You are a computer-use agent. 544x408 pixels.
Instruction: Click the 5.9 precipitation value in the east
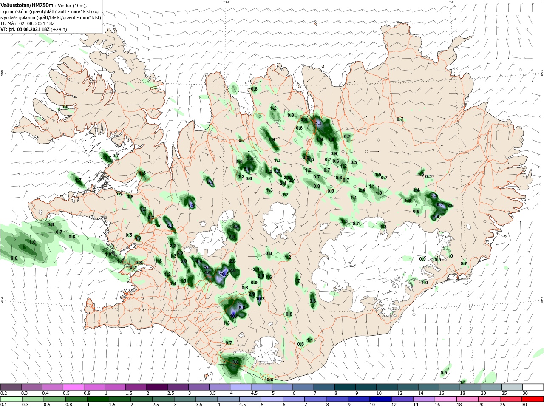[x=434, y=195]
